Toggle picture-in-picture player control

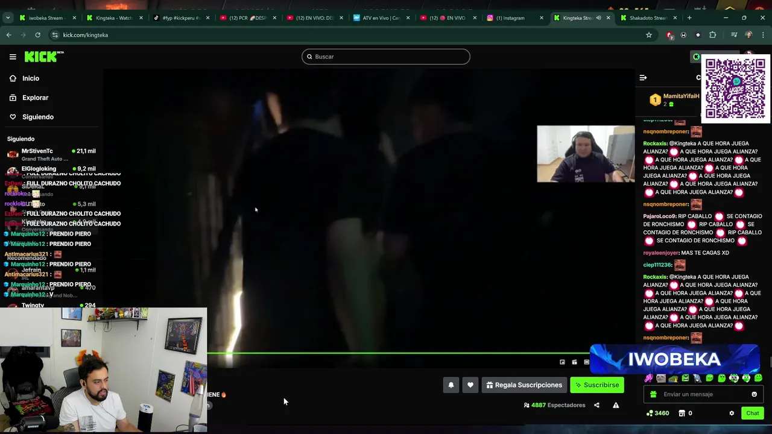coord(562,362)
